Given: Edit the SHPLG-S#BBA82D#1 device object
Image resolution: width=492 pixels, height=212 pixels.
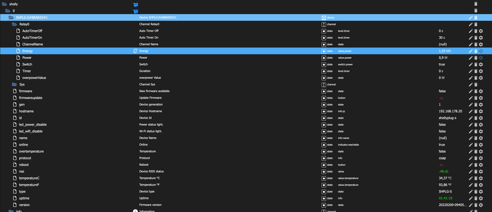Looking at the screenshot, I should (x=471, y=18).
